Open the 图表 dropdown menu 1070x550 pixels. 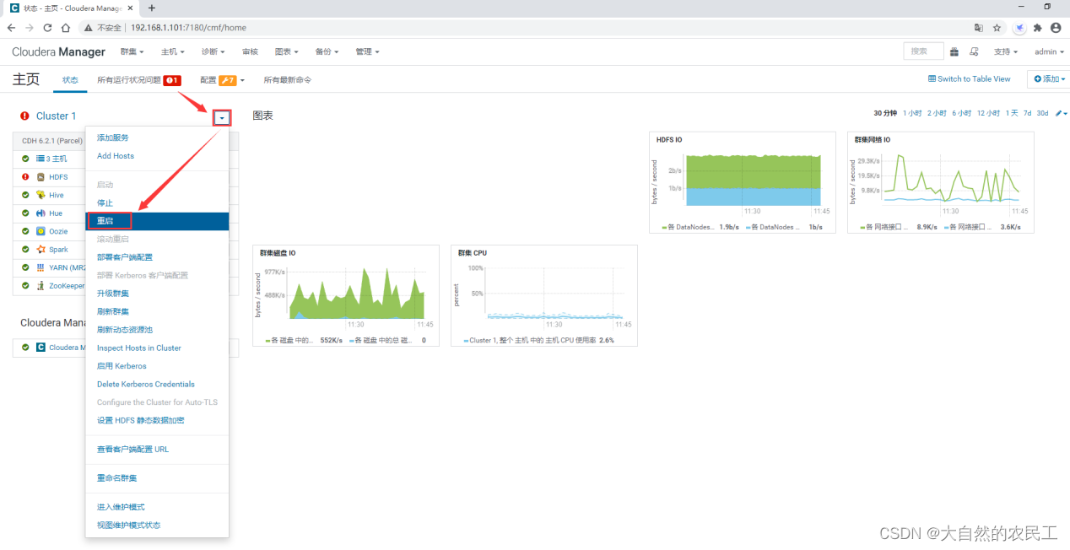(x=287, y=51)
